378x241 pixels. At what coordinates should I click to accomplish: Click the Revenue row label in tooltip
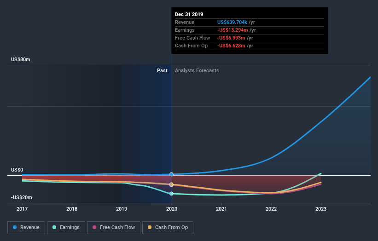[x=185, y=22]
